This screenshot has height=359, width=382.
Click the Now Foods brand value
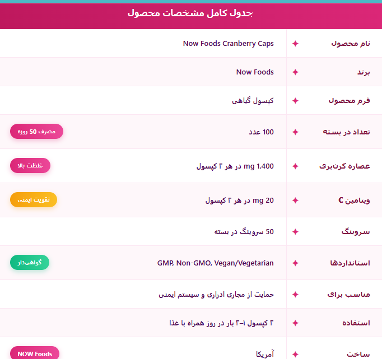[x=255, y=72]
